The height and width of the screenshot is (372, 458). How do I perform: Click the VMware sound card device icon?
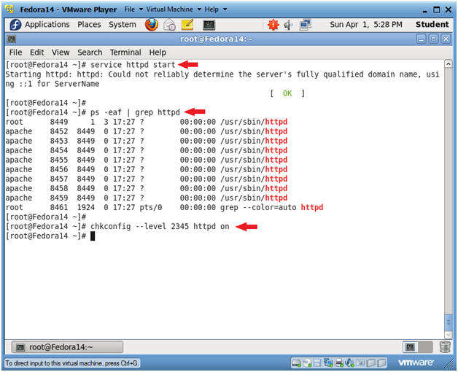click(349, 363)
